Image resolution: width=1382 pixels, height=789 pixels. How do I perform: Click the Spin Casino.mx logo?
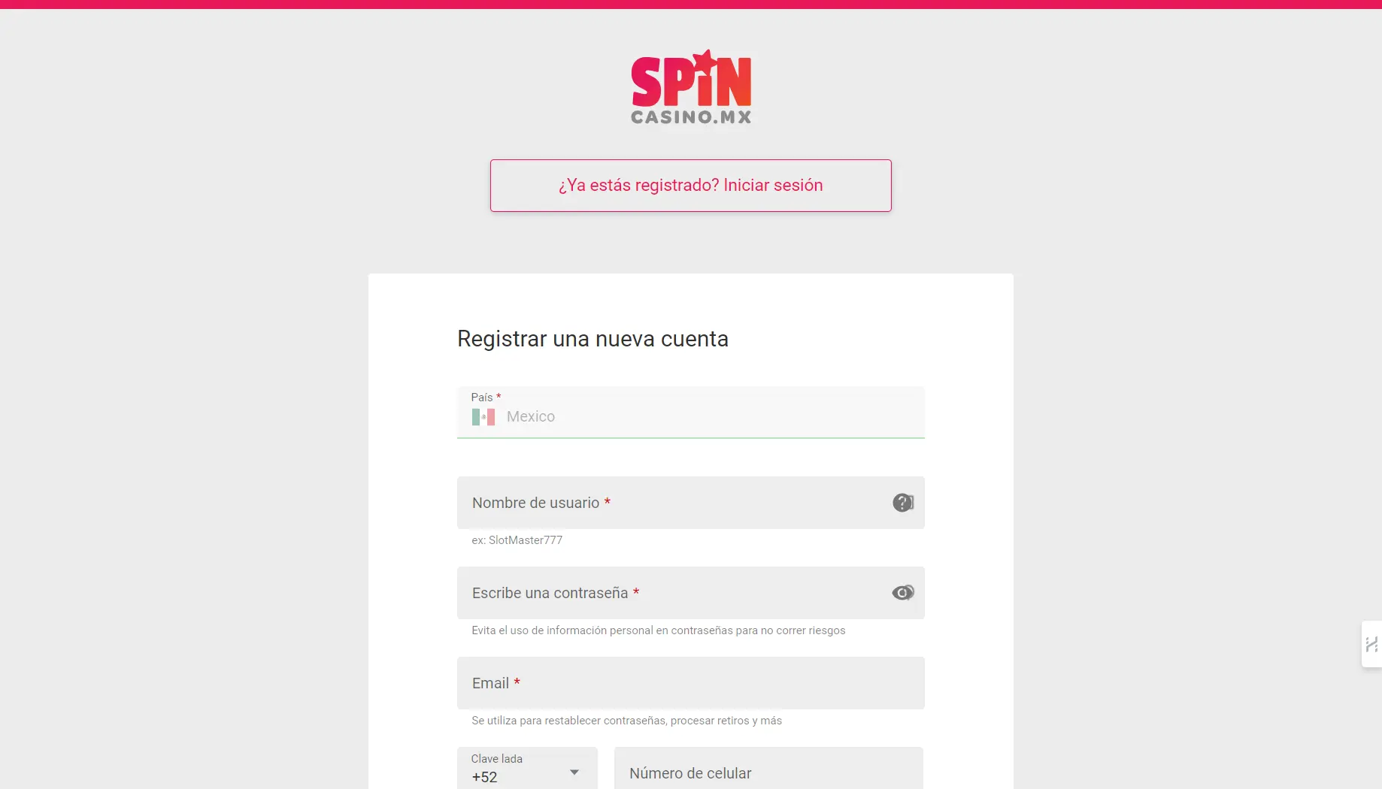click(x=690, y=88)
